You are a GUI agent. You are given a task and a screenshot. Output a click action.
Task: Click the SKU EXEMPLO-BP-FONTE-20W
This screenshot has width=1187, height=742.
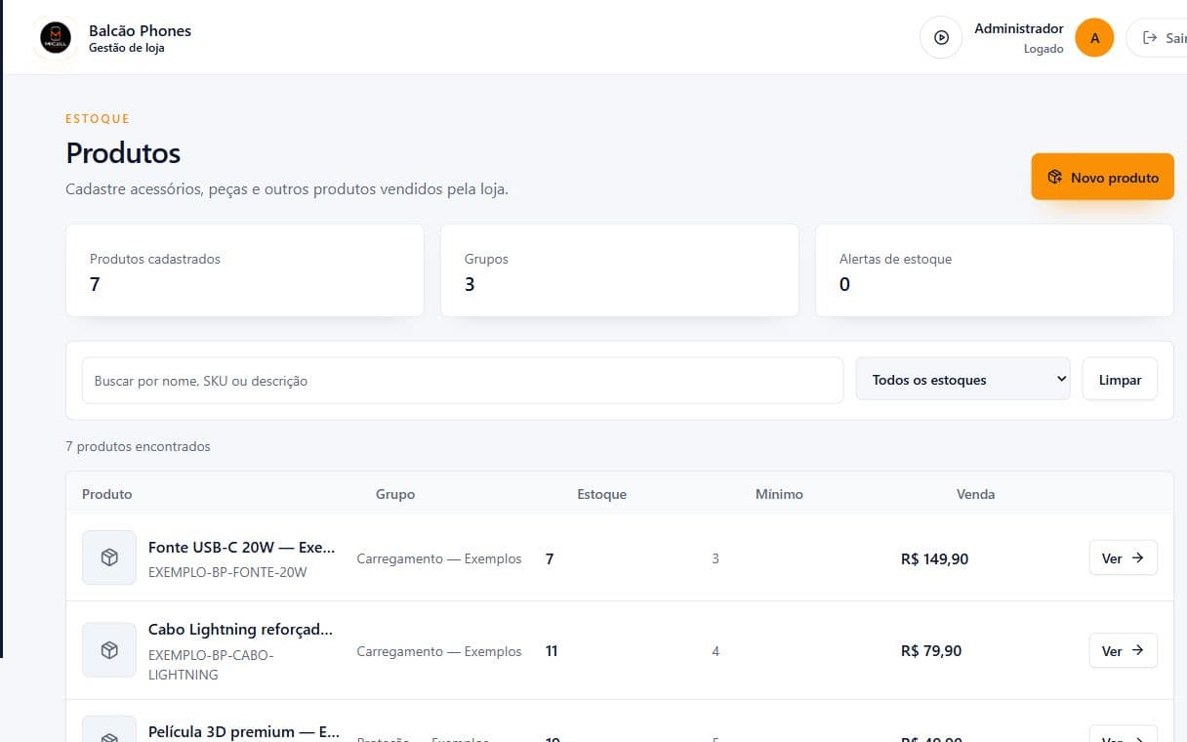(x=227, y=572)
